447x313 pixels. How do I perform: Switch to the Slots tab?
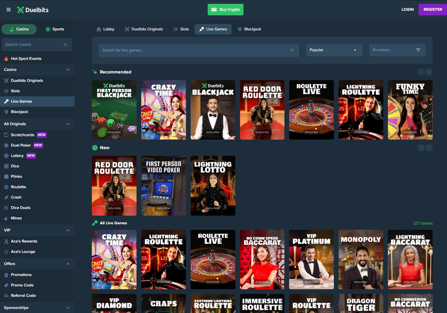[181, 29]
